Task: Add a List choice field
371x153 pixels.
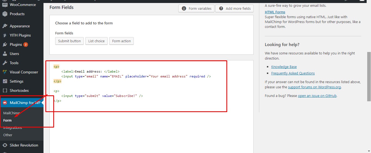Action: point(96,41)
